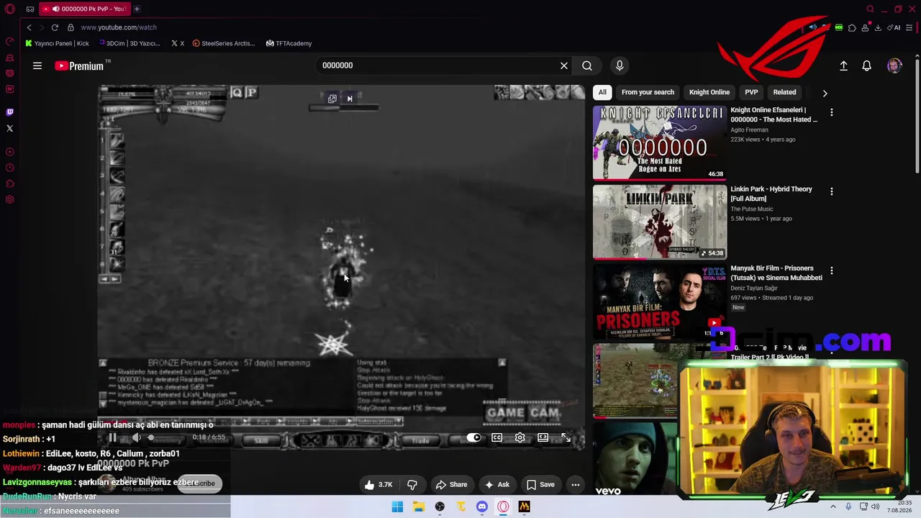Open a new browser tab
Image resolution: width=921 pixels, height=518 pixels.
coord(137,9)
